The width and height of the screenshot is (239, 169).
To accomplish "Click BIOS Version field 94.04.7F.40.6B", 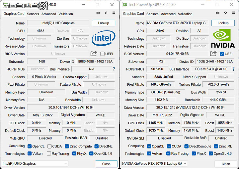I will point(177,54).
